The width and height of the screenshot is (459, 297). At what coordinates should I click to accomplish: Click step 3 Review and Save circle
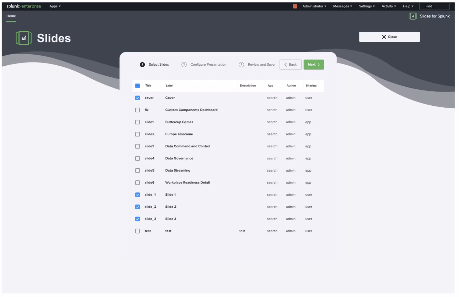241,65
